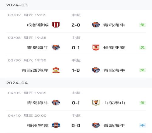Open team name 青岛西海岸

click(x=35, y=70)
